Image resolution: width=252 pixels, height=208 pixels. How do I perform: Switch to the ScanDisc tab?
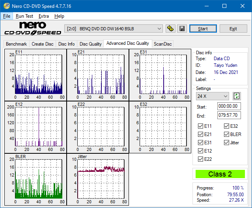click(x=162, y=44)
